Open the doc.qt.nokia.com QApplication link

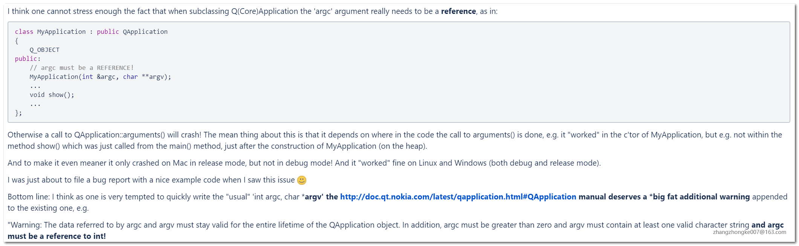tap(458, 197)
